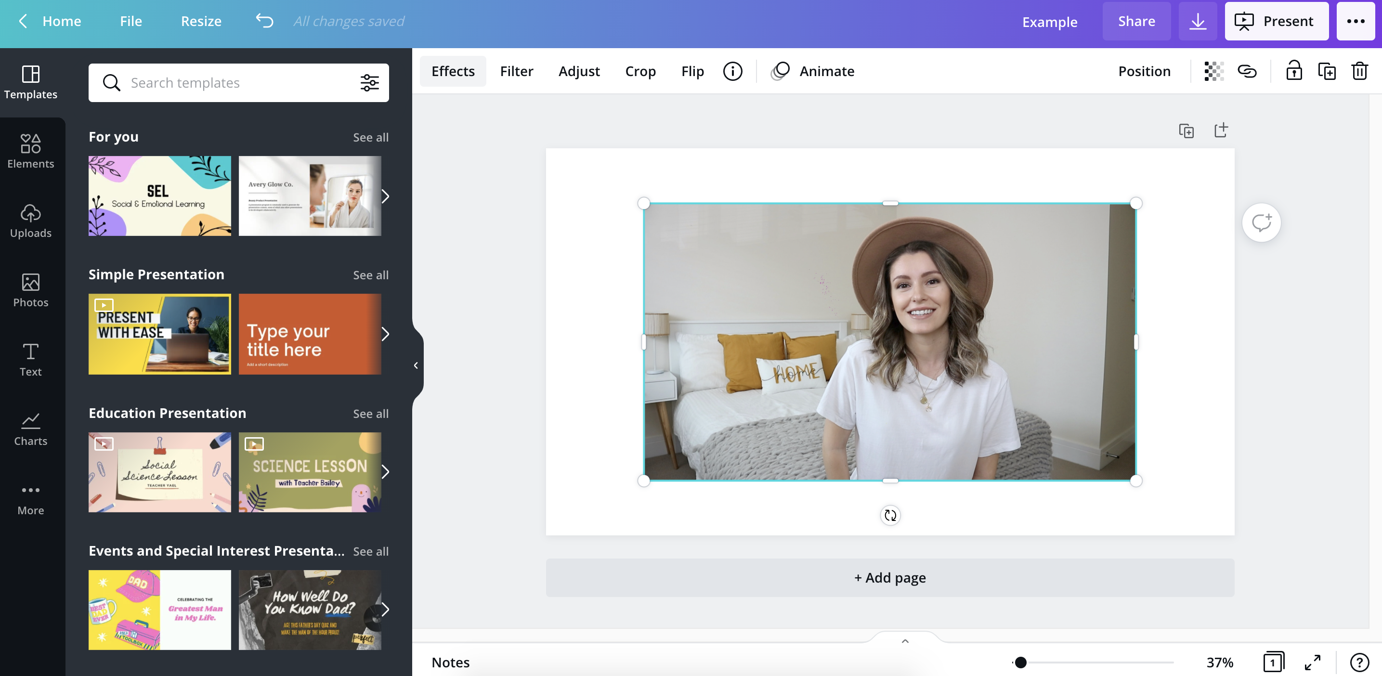Image resolution: width=1382 pixels, height=676 pixels.
Task: Open the image info icon
Action: [732, 71]
